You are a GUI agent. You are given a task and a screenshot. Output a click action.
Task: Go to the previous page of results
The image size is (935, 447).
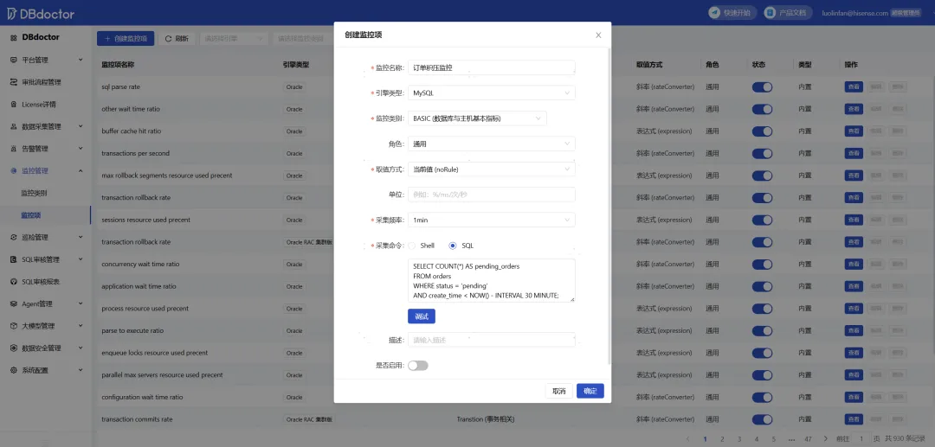(687, 438)
